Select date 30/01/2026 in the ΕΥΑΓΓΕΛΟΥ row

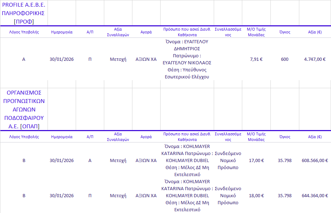(x=62, y=59)
